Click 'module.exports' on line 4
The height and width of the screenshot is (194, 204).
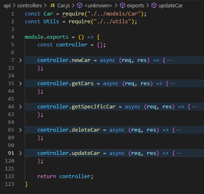click(x=46, y=37)
